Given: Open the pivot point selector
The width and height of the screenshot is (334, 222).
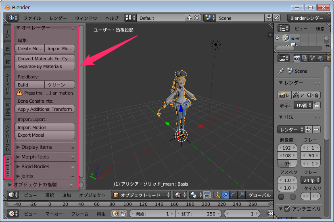Looking at the screenshot, I should pyautogui.click(x=196, y=195).
